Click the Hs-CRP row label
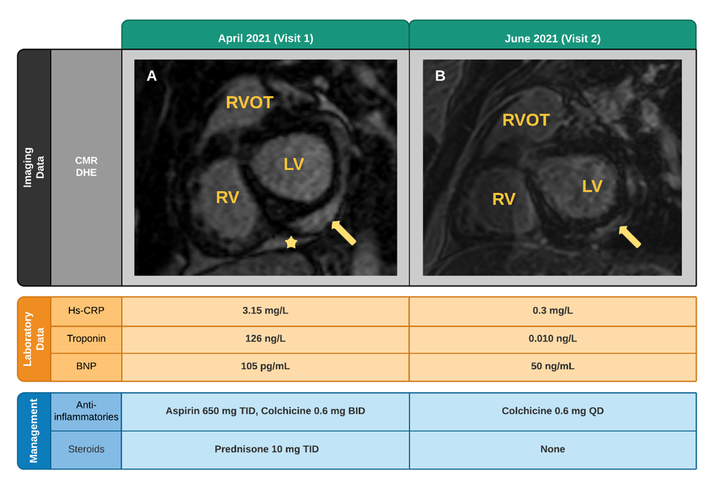 [x=86, y=311]
